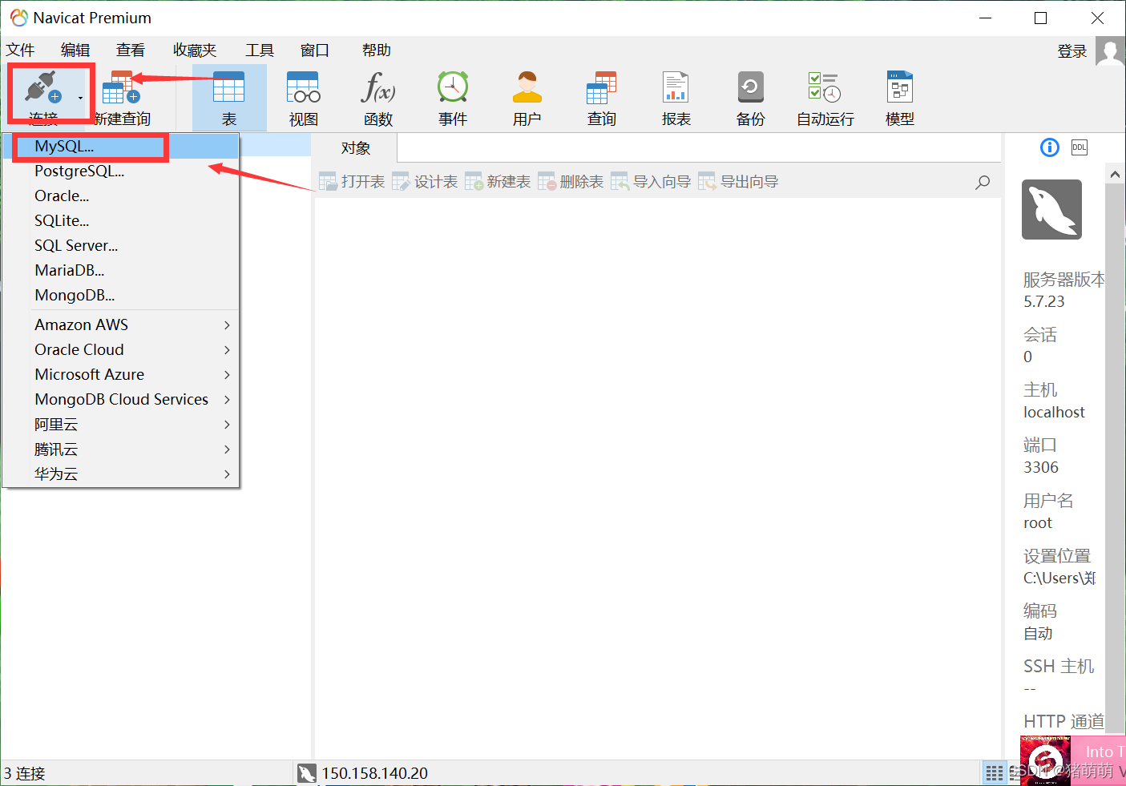This screenshot has width=1126, height=786.
Task: Expand the Microsoft Azure submenu
Action: pyautogui.click(x=121, y=375)
